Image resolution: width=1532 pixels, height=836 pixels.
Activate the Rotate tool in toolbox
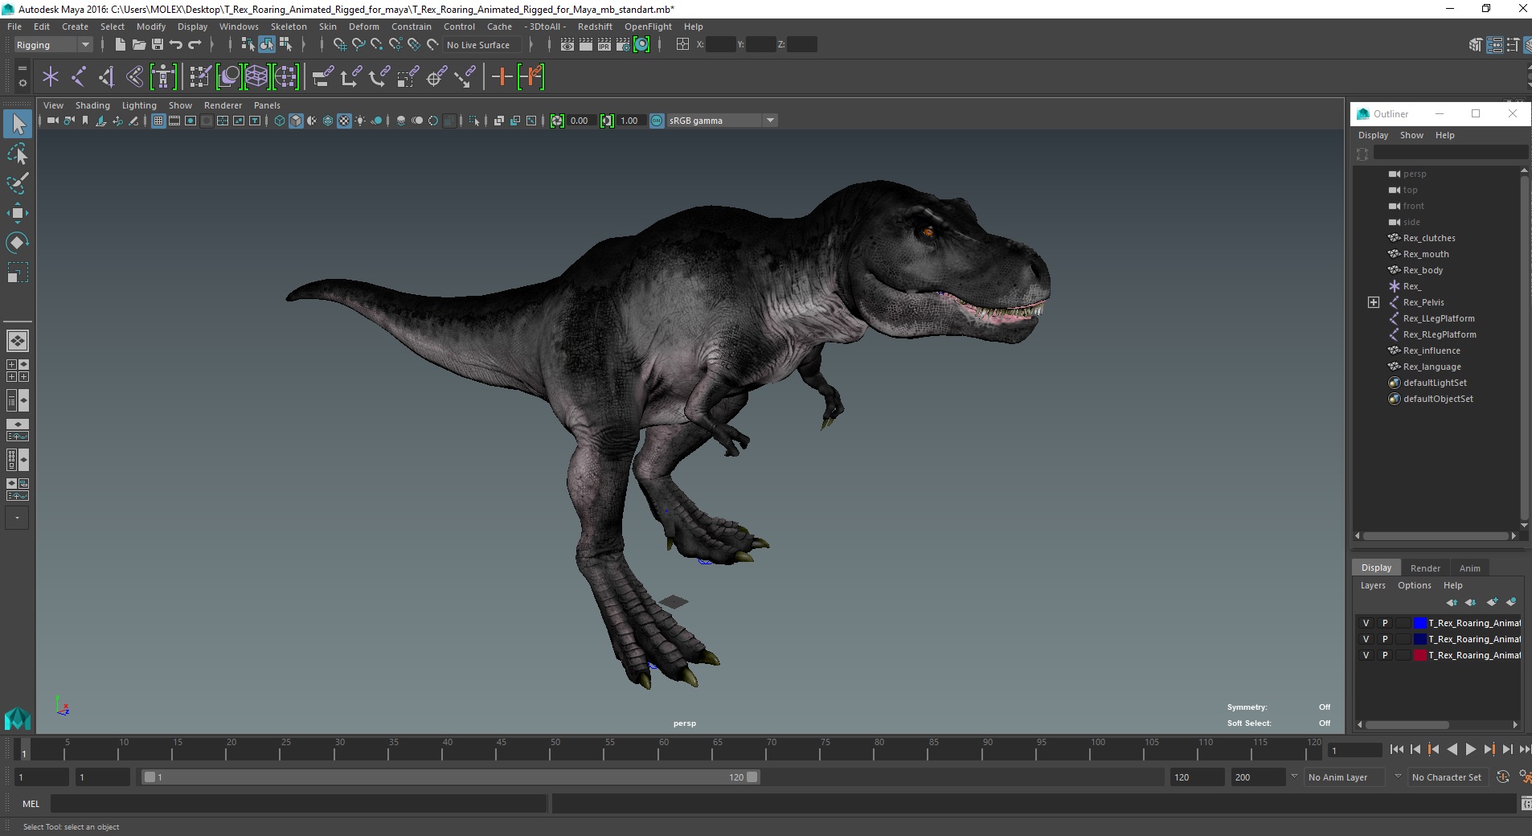[x=18, y=243]
